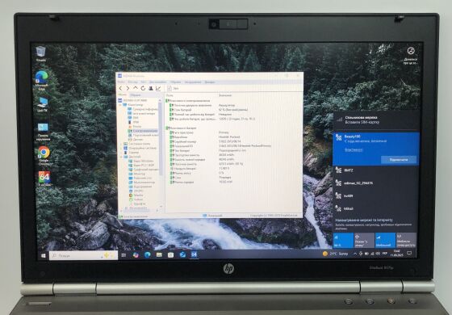Click the weather widget showing Sunny
The width and height of the screenshot is (452, 315).
coord(336,254)
